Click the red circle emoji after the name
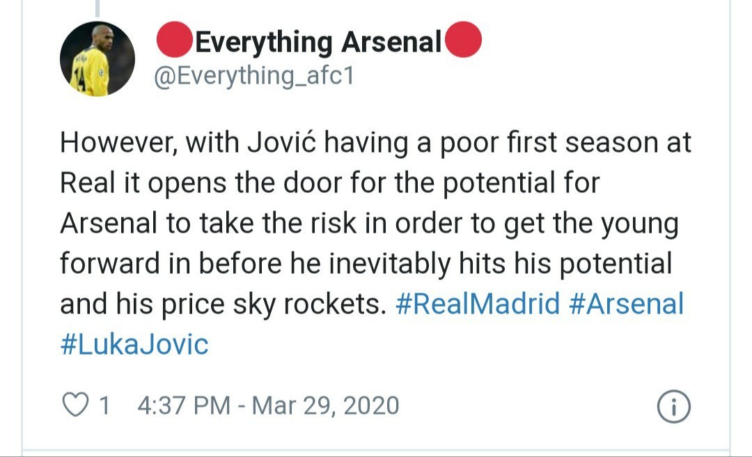 pos(464,40)
